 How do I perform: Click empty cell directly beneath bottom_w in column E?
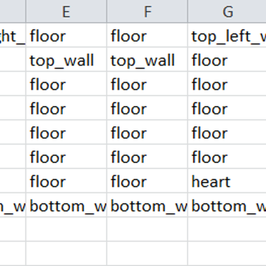(66, 230)
